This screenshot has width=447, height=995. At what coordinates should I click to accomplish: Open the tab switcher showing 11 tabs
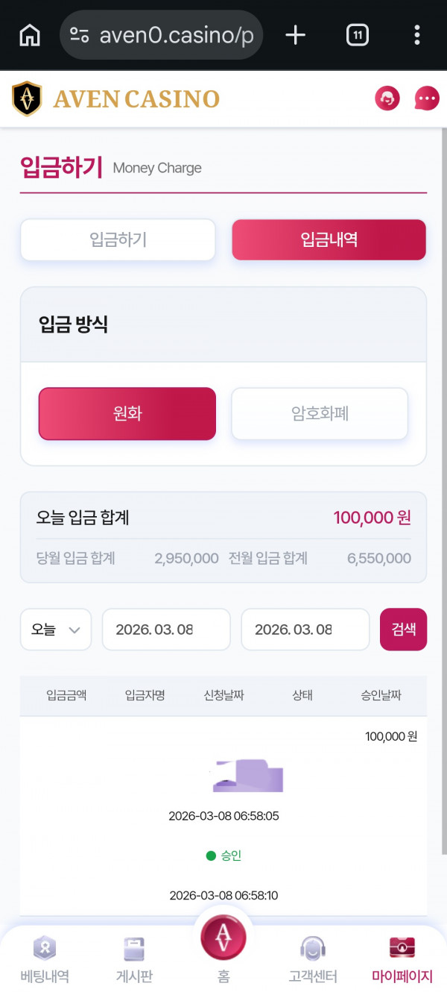(357, 34)
